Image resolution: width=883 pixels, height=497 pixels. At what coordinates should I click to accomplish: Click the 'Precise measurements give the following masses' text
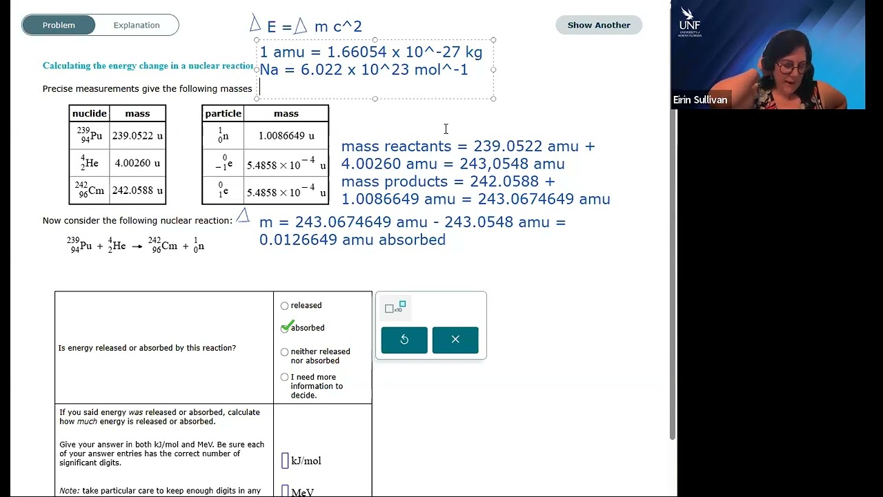(x=147, y=89)
